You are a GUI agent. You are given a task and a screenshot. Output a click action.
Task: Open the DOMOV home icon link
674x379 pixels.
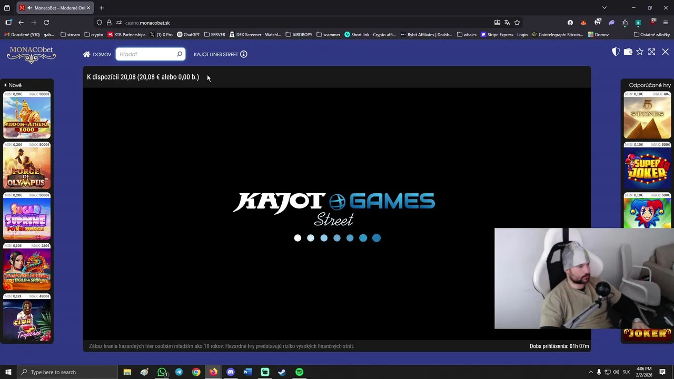tap(97, 54)
